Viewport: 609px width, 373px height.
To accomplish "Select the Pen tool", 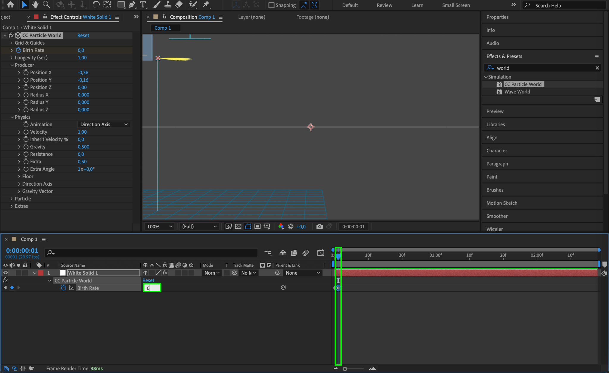I will (132, 4).
